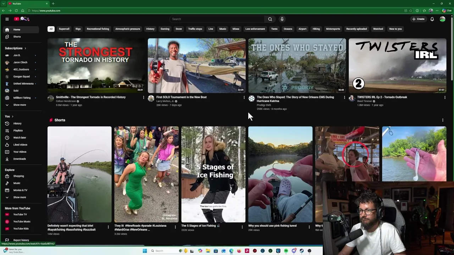The image size is (454, 255).
Task: Click the Prodigy EMS channel avatar
Action: click(251, 99)
